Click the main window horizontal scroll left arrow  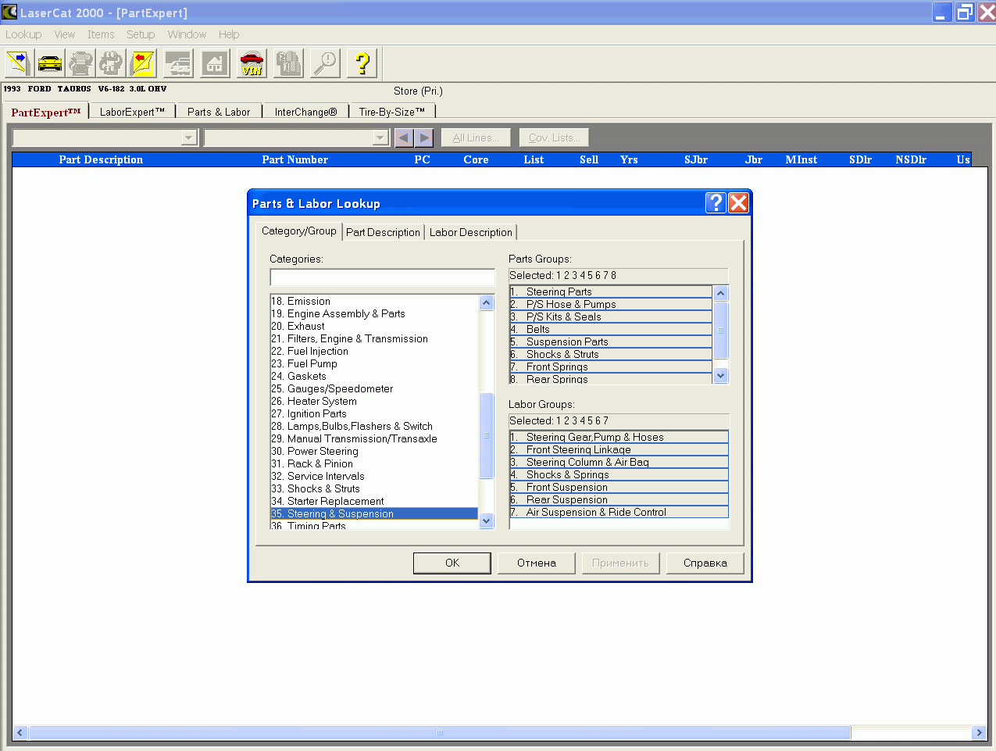(20, 733)
